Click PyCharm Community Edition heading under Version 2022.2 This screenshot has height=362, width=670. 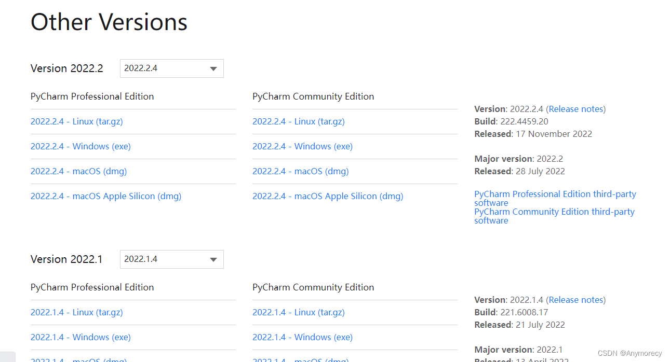(x=313, y=96)
